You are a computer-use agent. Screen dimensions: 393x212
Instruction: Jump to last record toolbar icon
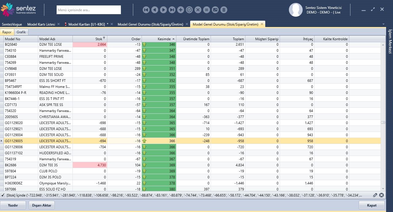pos(172,10)
